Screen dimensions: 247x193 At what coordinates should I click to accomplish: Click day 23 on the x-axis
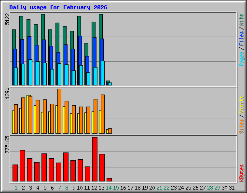tap(174, 188)
